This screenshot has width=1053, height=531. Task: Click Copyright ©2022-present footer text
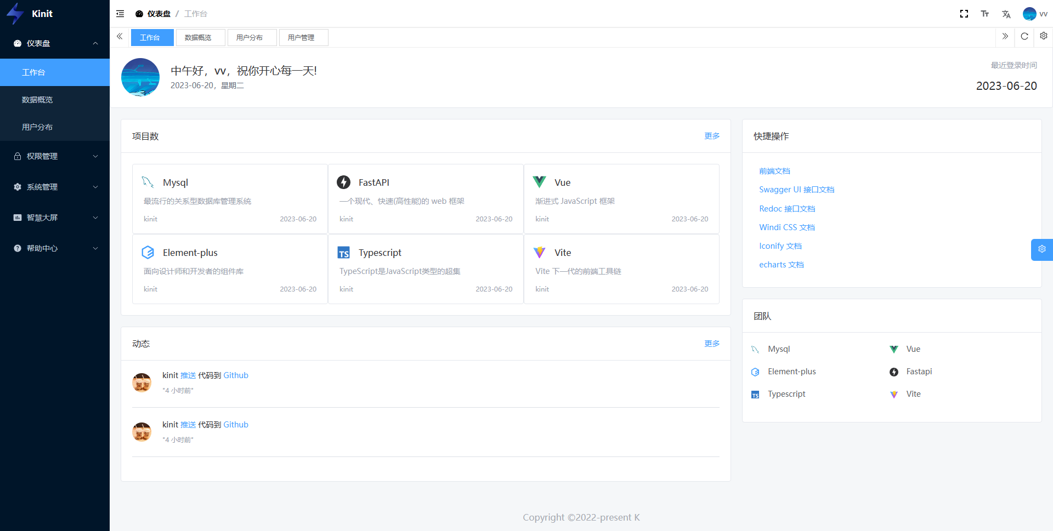tap(581, 517)
